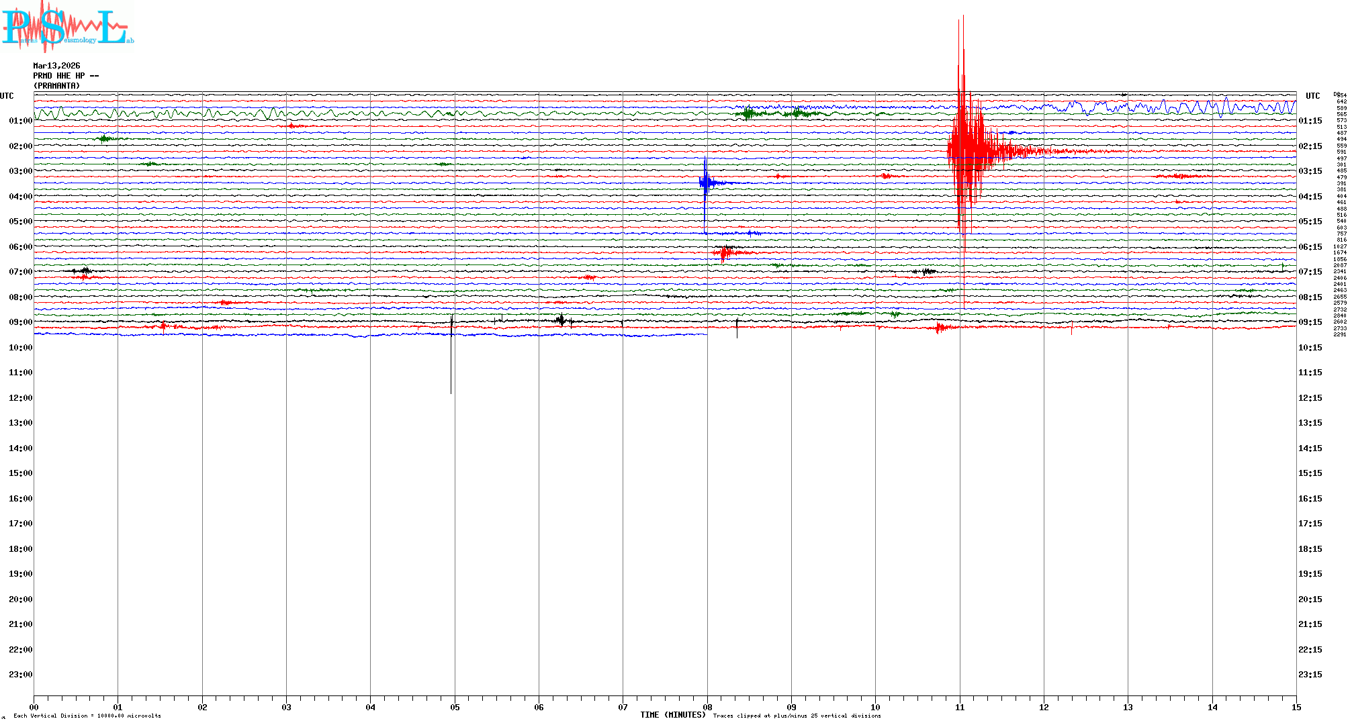Image resolution: width=1350 pixels, height=725 pixels.
Task: Click the Each Vertical Division scale note
Action: (87, 716)
